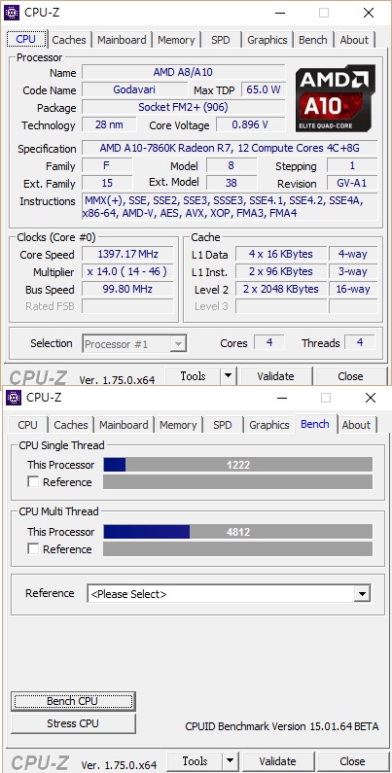Viewport: 392px width, 773px height.
Task: Click the Package value Socket FM2+ (906)
Action: pyautogui.click(x=184, y=107)
